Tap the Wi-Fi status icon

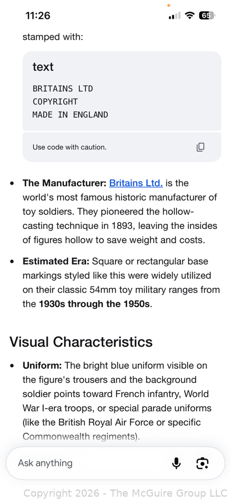point(190,15)
